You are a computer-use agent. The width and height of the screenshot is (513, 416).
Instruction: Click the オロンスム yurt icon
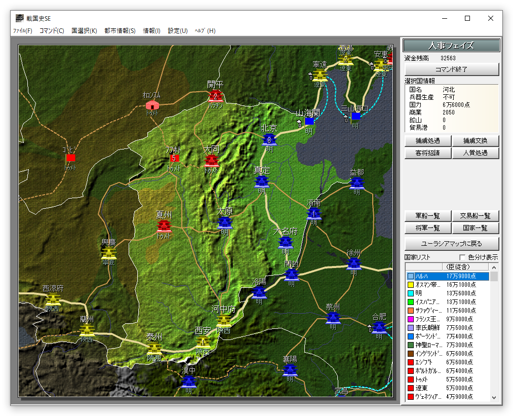152,105
